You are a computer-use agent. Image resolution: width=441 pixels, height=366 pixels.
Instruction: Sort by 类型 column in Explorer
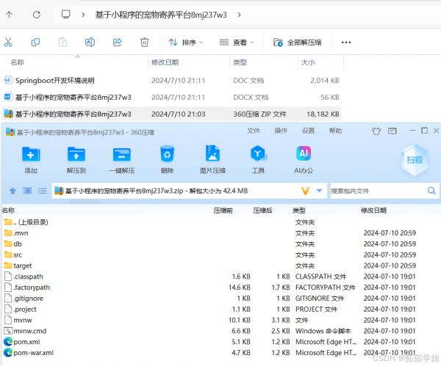(x=240, y=62)
